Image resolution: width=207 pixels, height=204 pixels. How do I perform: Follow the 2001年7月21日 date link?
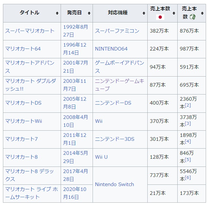pos(76,67)
